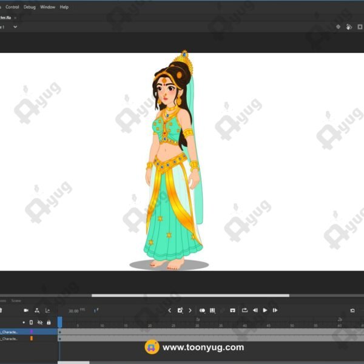Click the purple outline swatch of first layer
This screenshot has width=364, height=364.
point(32,332)
